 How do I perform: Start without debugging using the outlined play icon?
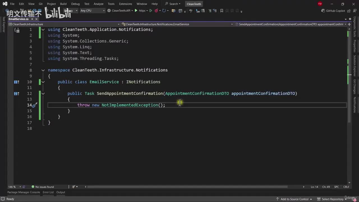tap(151, 11)
